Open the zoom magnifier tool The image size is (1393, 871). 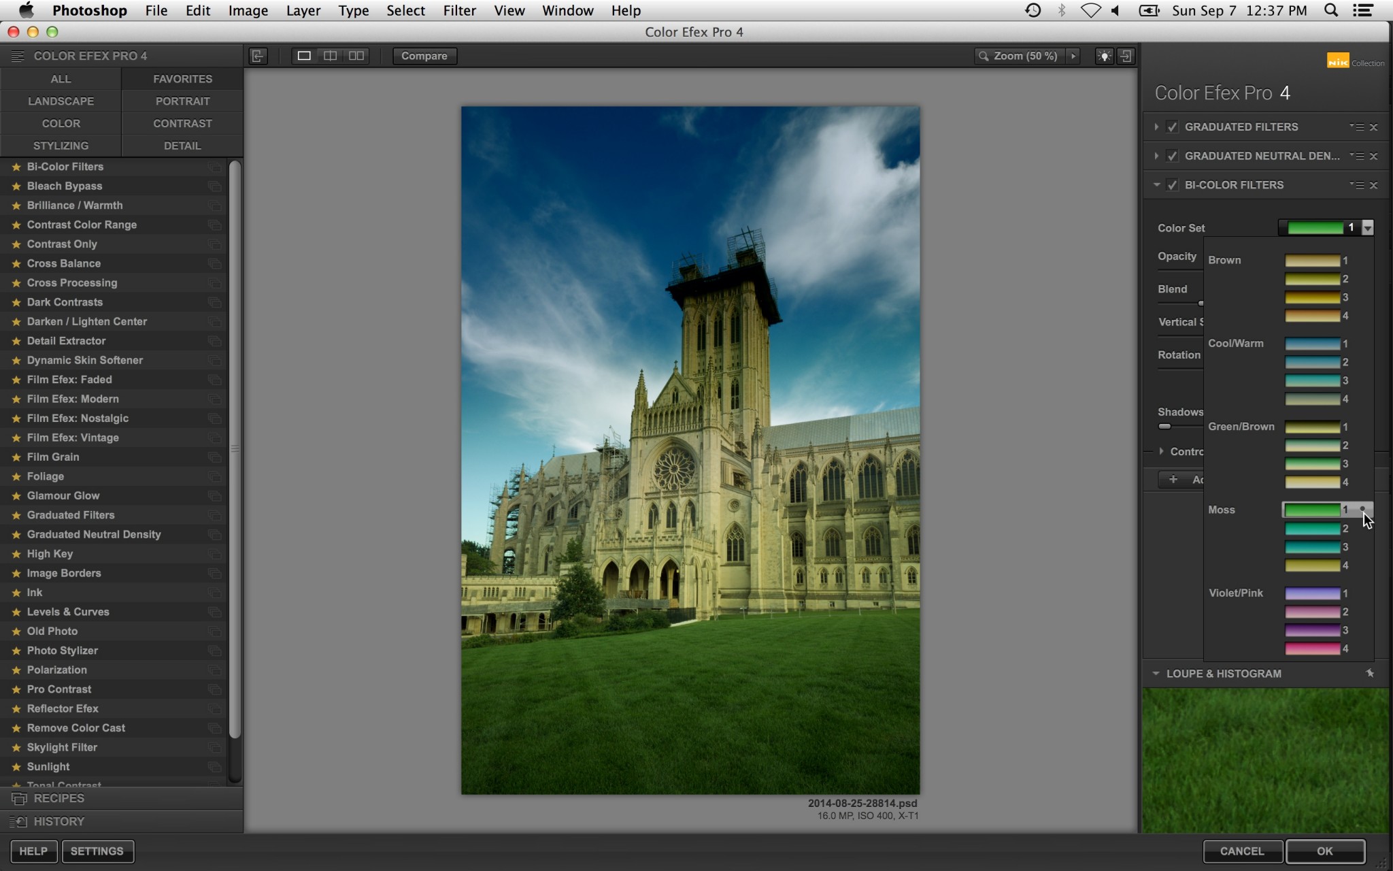click(984, 56)
